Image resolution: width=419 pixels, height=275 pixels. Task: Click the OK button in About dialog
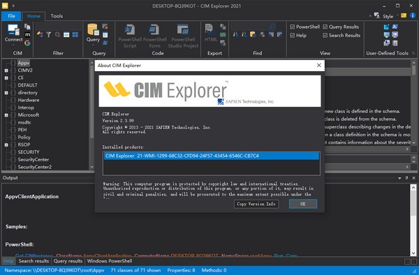(303, 204)
